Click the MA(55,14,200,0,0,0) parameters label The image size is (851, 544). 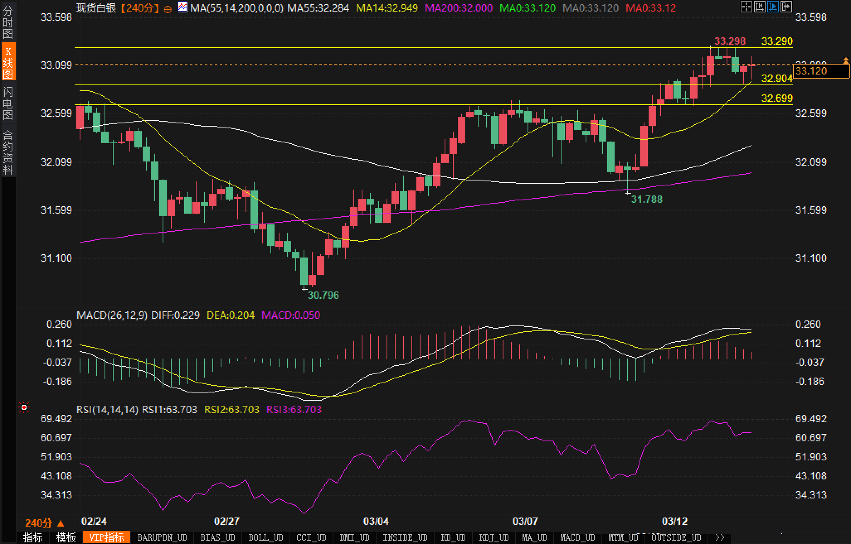pos(237,8)
